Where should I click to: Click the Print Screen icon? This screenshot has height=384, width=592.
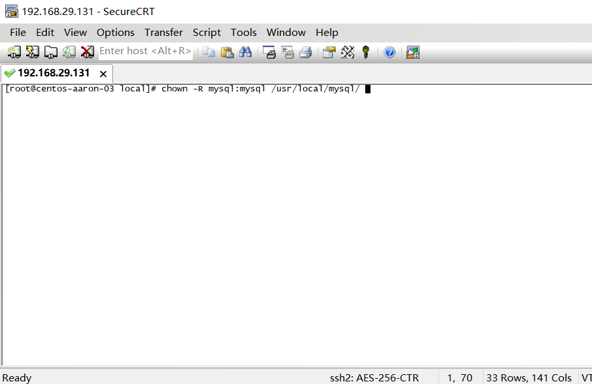coord(269,52)
